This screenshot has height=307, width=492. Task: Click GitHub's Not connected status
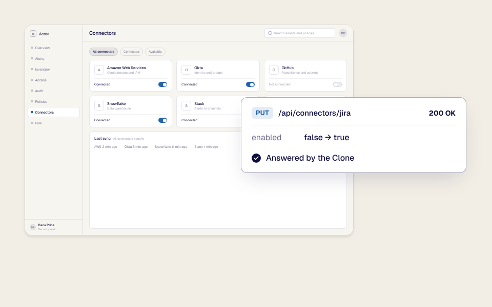(280, 84)
